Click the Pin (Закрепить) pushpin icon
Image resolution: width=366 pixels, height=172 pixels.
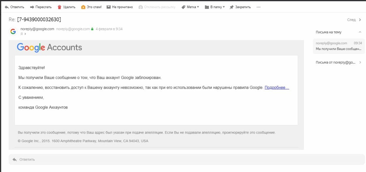[x=231, y=7]
